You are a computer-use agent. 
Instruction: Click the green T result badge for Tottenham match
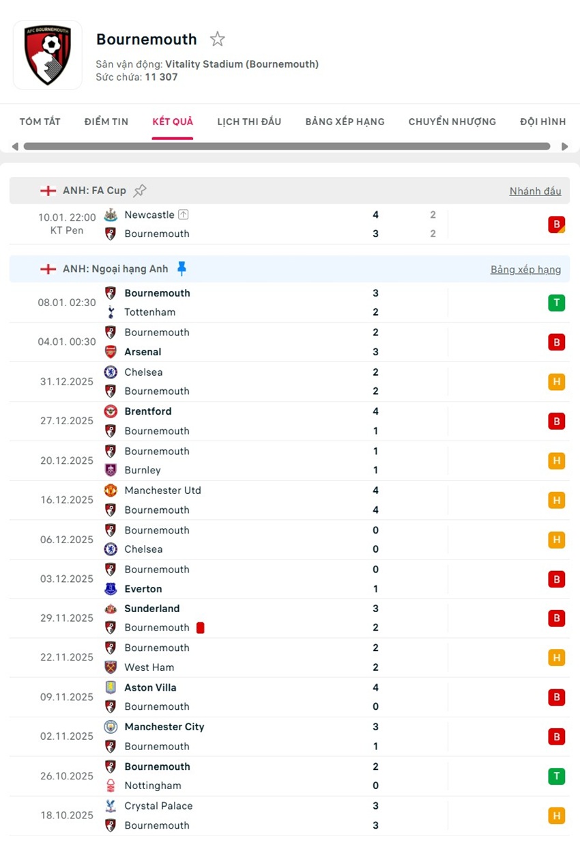[556, 303]
